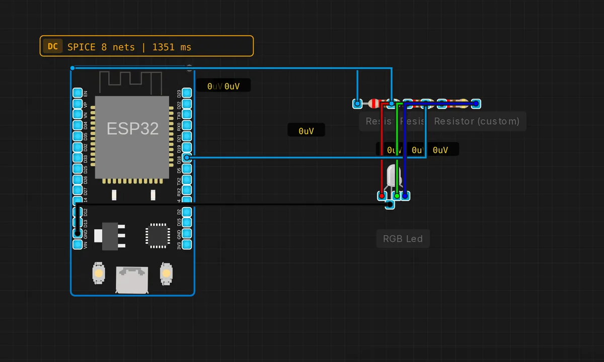Click the RGB LED green pin

coord(397,196)
